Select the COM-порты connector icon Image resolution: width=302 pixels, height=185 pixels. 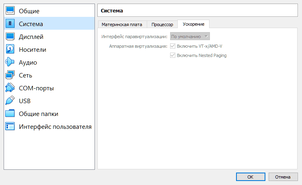coord(10,88)
